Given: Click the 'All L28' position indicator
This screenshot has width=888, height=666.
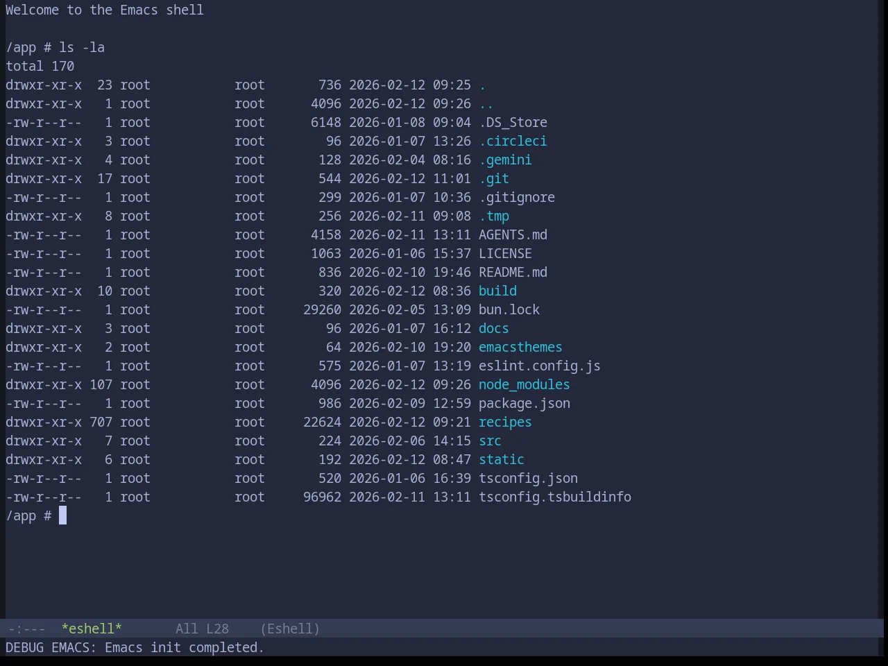Looking at the screenshot, I should [x=202, y=629].
